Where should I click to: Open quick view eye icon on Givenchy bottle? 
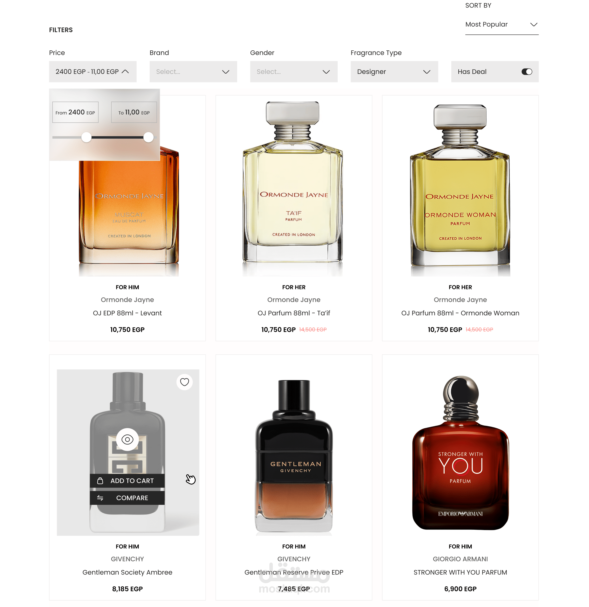tap(127, 439)
